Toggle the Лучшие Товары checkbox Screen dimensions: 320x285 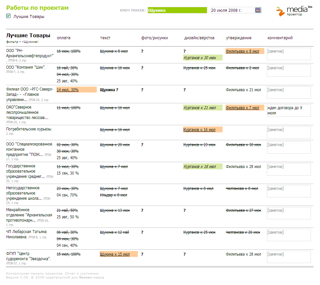(x=8, y=16)
